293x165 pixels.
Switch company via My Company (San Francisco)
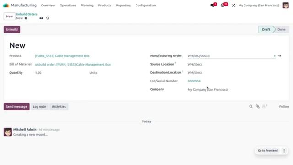click(259, 5)
